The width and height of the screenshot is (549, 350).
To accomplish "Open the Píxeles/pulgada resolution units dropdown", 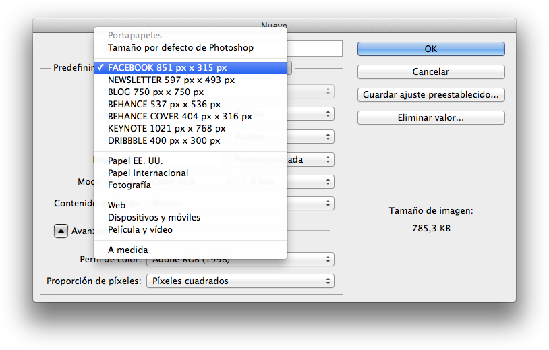I will tap(310, 160).
